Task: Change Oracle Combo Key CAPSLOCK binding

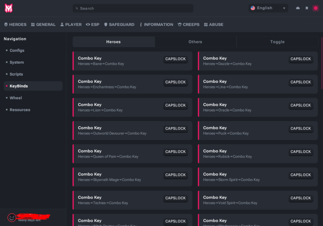Action: coord(301,105)
